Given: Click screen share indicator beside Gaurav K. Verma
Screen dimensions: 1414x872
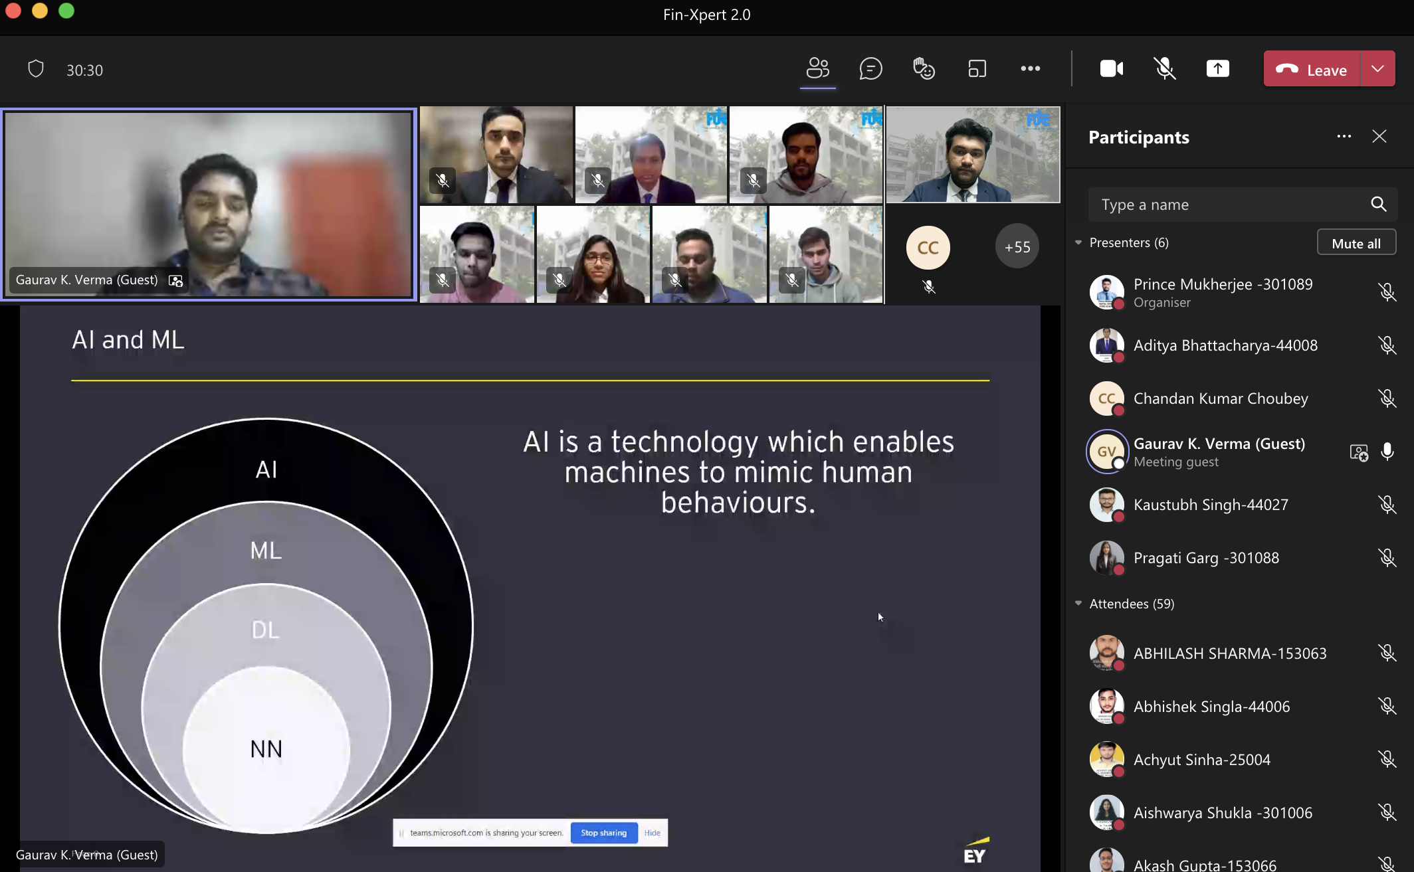Looking at the screenshot, I should pyautogui.click(x=1359, y=453).
